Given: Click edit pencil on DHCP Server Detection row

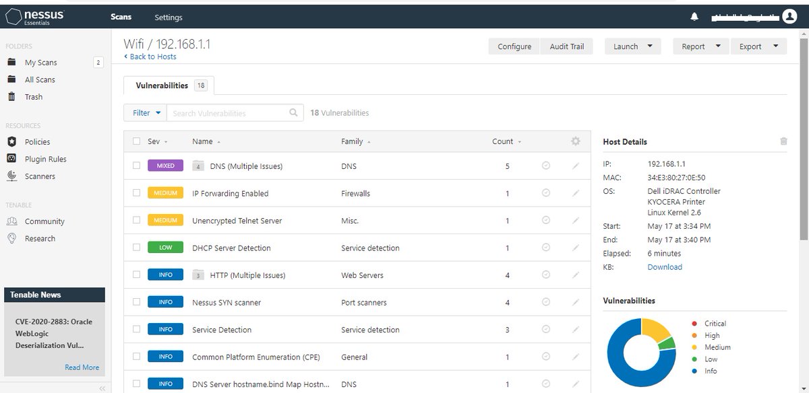Looking at the screenshot, I should 576,248.
